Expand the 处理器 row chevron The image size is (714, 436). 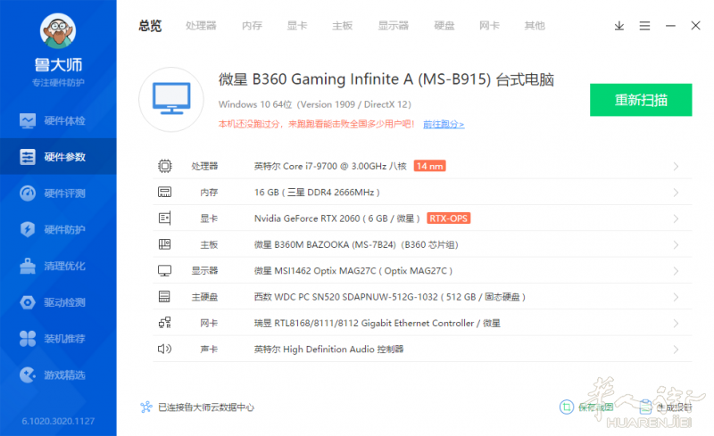(676, 167)
